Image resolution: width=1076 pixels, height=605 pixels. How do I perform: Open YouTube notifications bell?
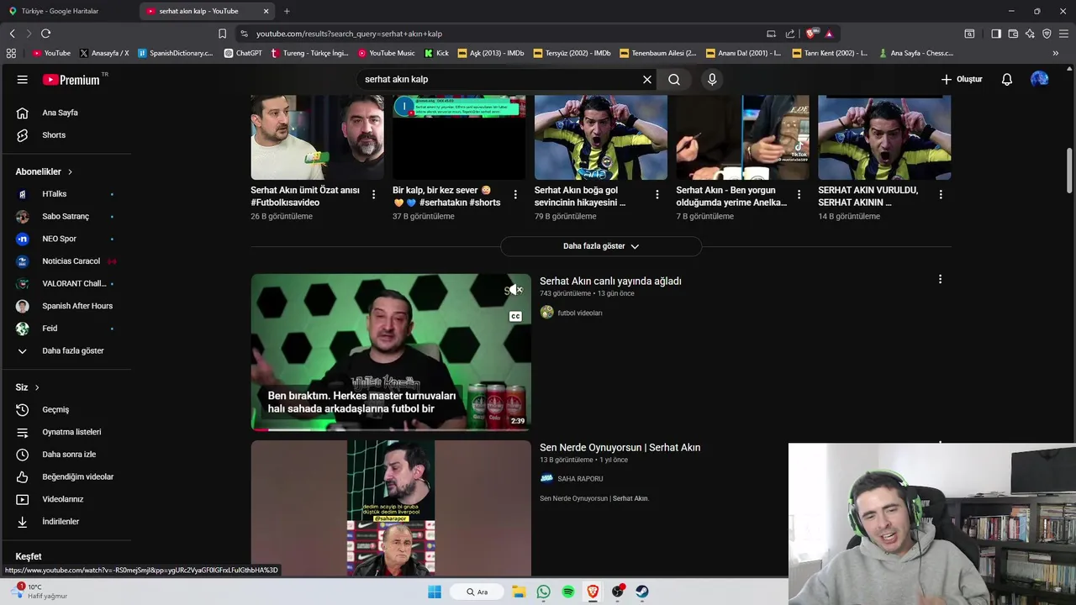1007,80
